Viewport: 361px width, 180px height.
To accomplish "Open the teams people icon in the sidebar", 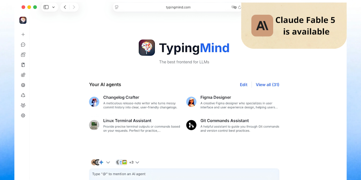I will [x=23, y=105].
